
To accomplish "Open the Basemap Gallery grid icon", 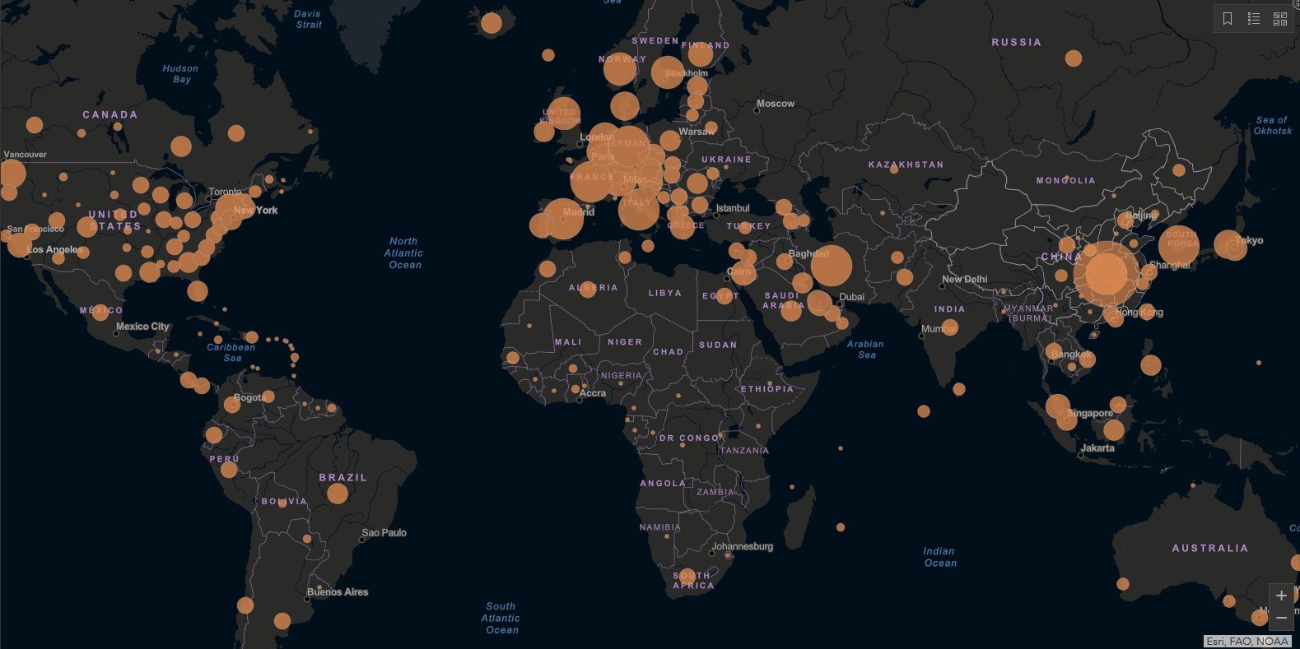I will [x=1280, y=19].
